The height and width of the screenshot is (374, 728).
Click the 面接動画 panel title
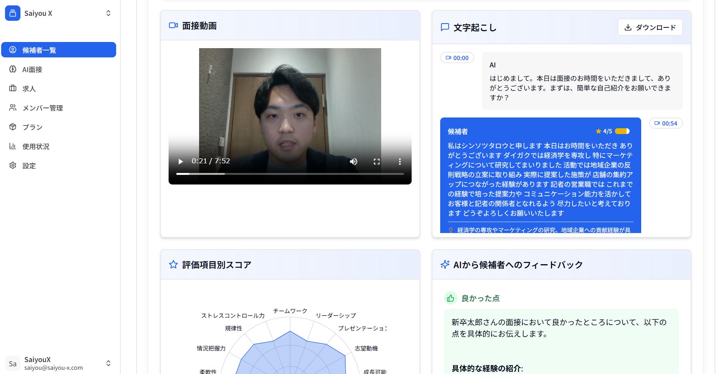point(199,26)
